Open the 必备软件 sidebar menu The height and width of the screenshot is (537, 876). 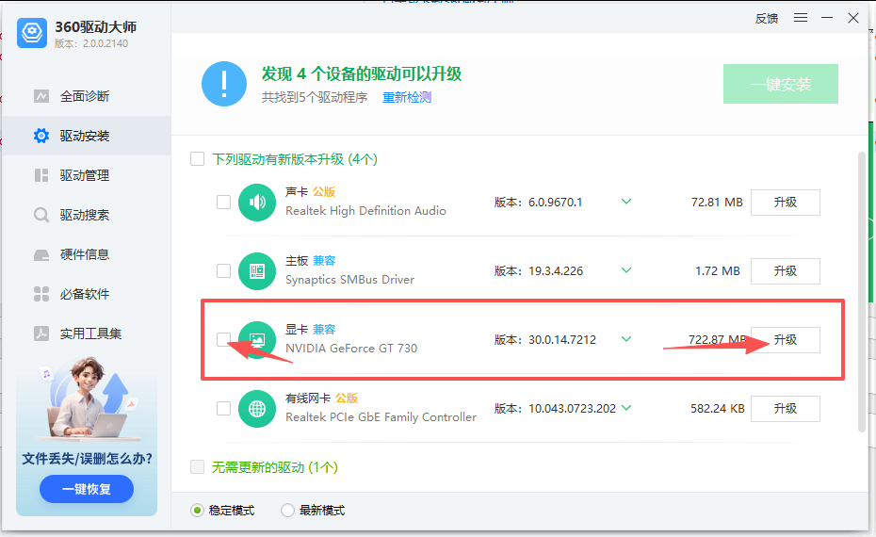click(87, 294)
